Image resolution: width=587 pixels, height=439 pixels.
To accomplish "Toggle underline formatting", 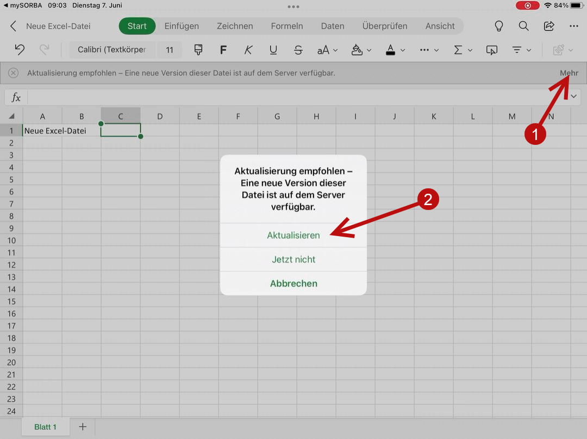I will 273,50.
